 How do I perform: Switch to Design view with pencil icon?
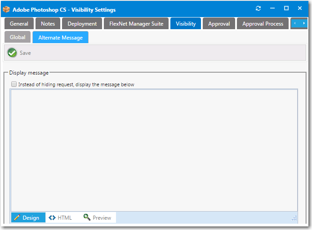point(27,218)
